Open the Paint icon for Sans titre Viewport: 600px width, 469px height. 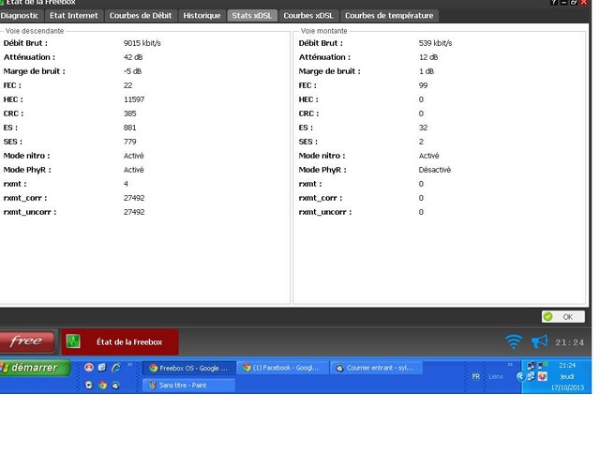pos(152,385)
